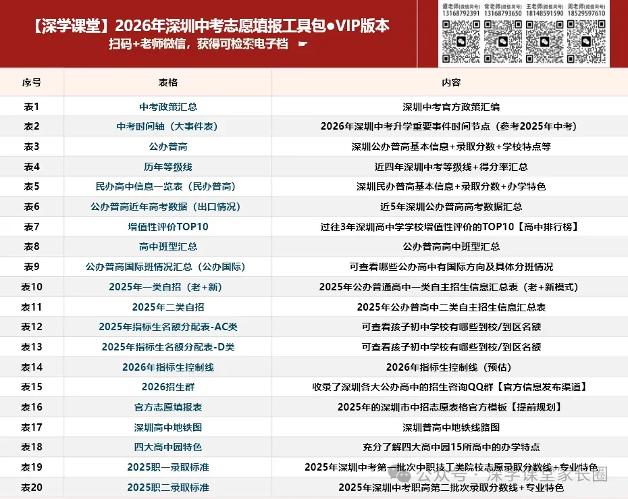The height and width of the screenshot is (499, 628).
Task: Open 2025年指标生名额分配表-AC类
Action: [x=167, y=327]
